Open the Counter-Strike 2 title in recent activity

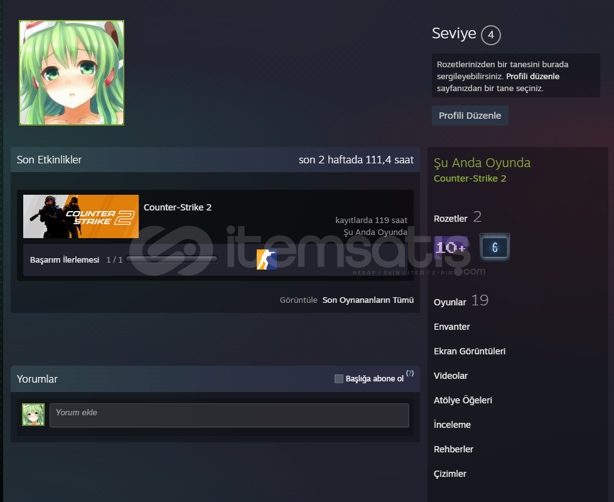(178, 207)
